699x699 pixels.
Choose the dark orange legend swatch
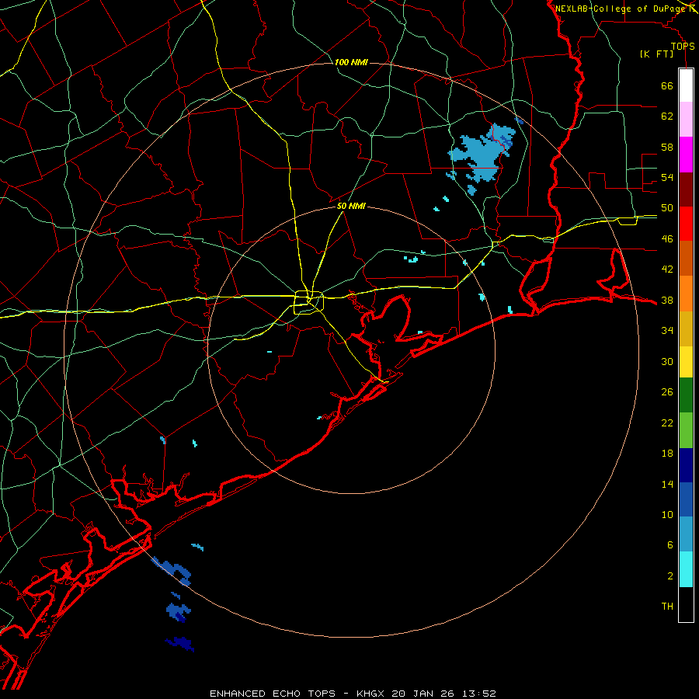point(686,259)
